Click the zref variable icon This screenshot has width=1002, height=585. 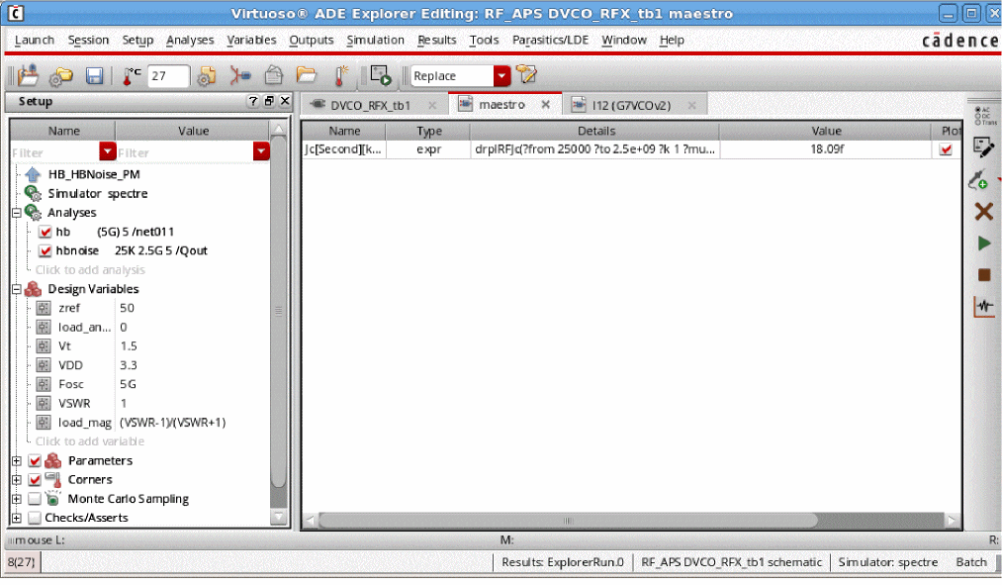pos(44,308)
